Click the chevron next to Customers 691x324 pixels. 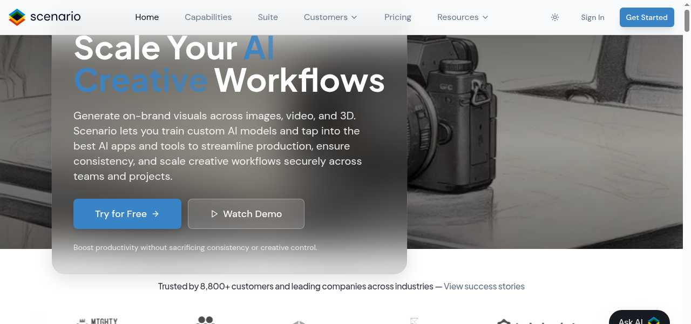click(x=354, y=17)
